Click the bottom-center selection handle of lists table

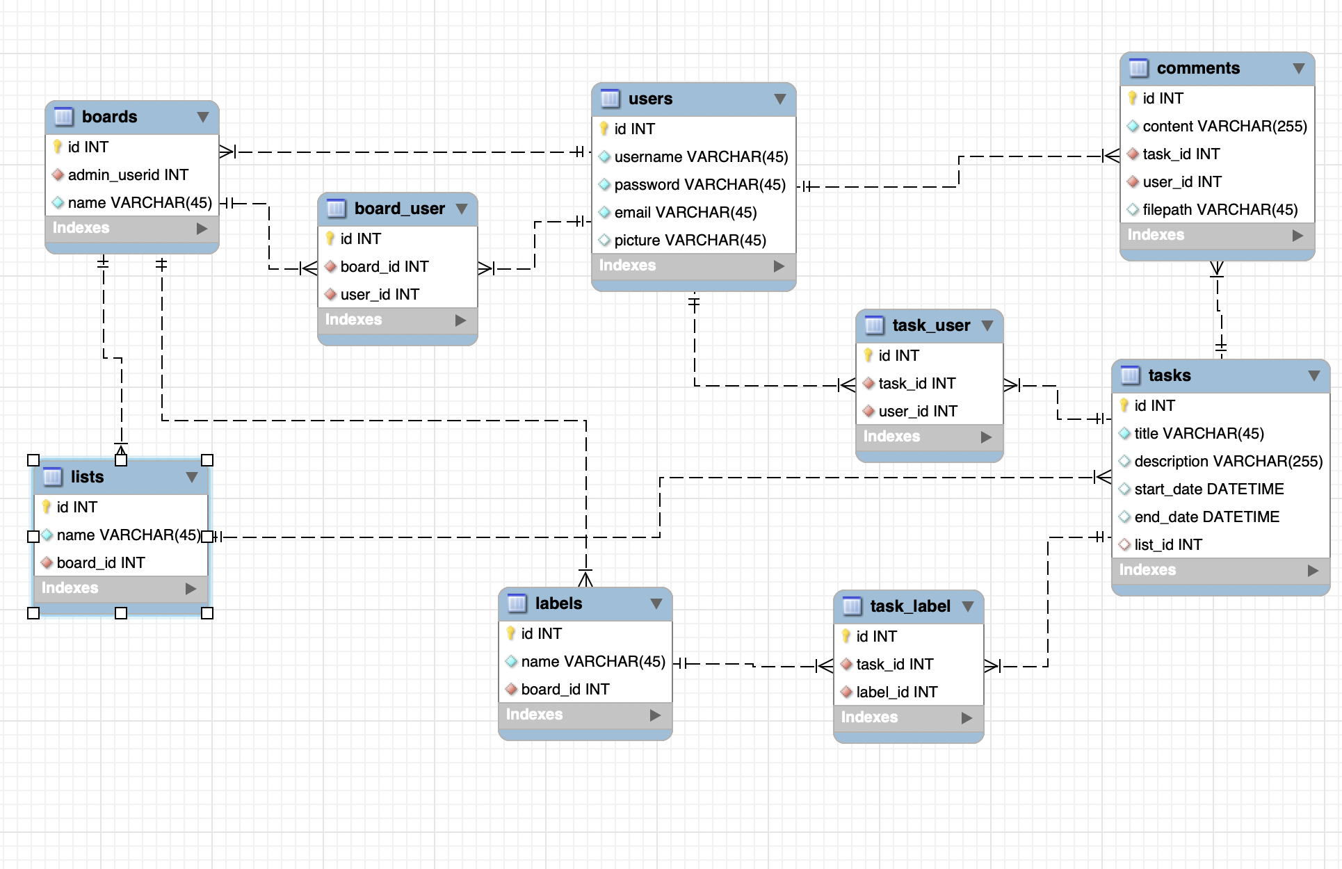click(x=121, y=613)
